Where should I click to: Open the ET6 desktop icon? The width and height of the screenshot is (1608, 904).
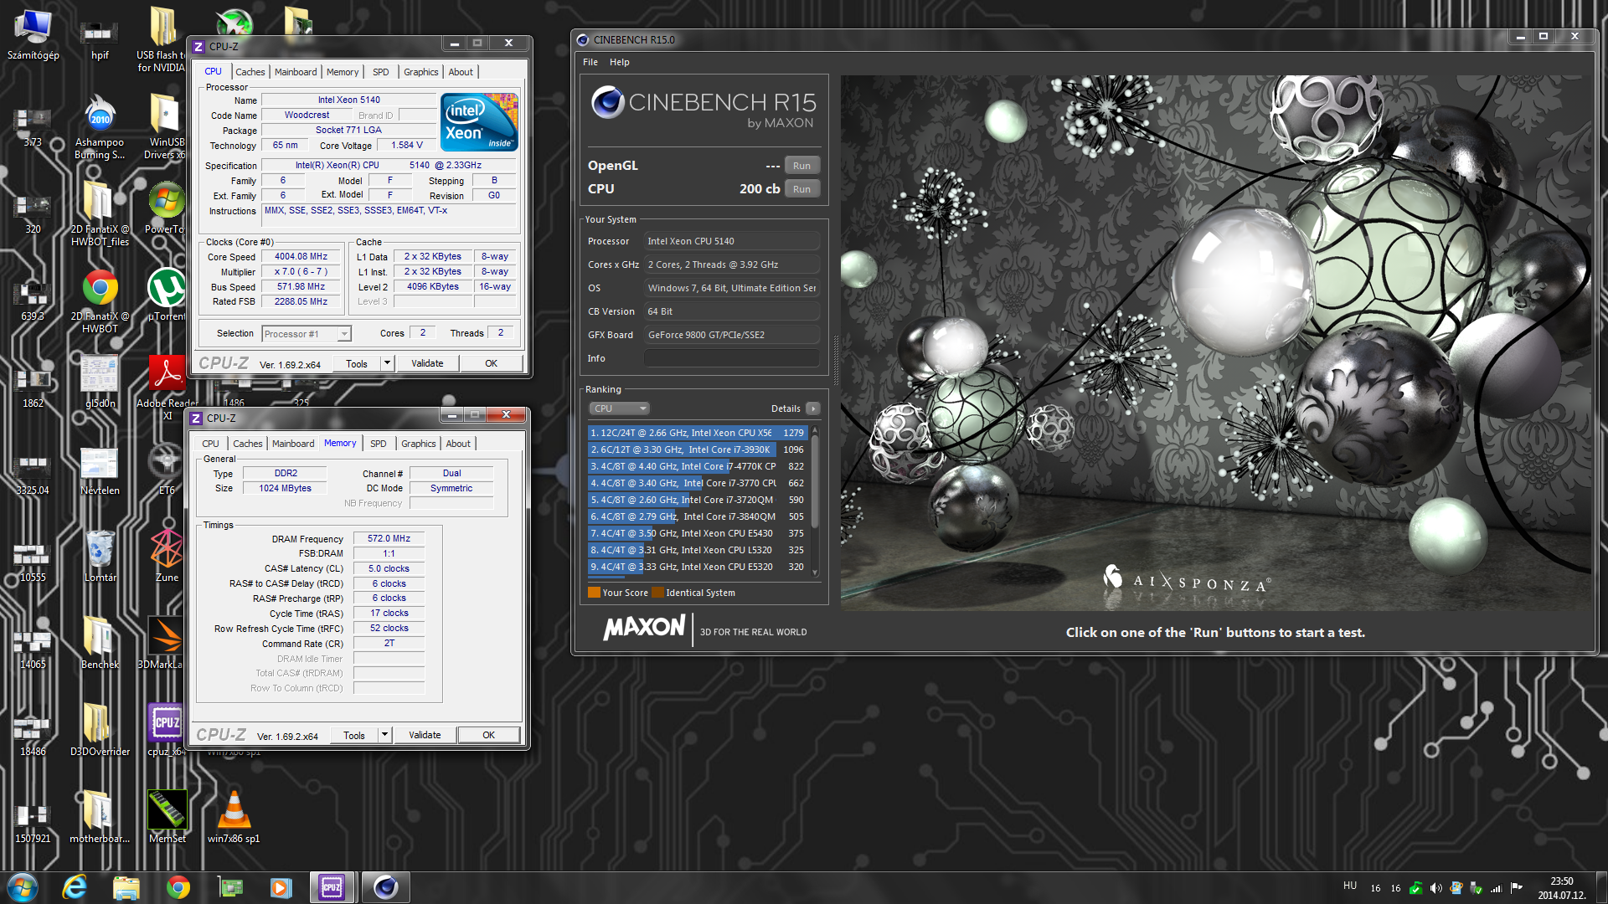167,470
